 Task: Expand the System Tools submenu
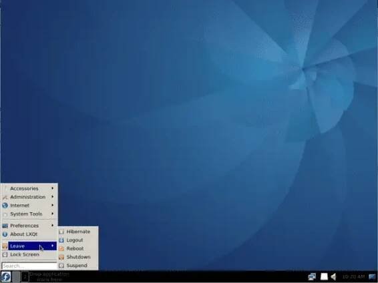29,214
